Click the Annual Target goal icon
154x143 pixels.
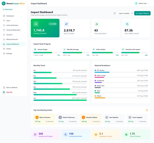click(x=35, y=49)
